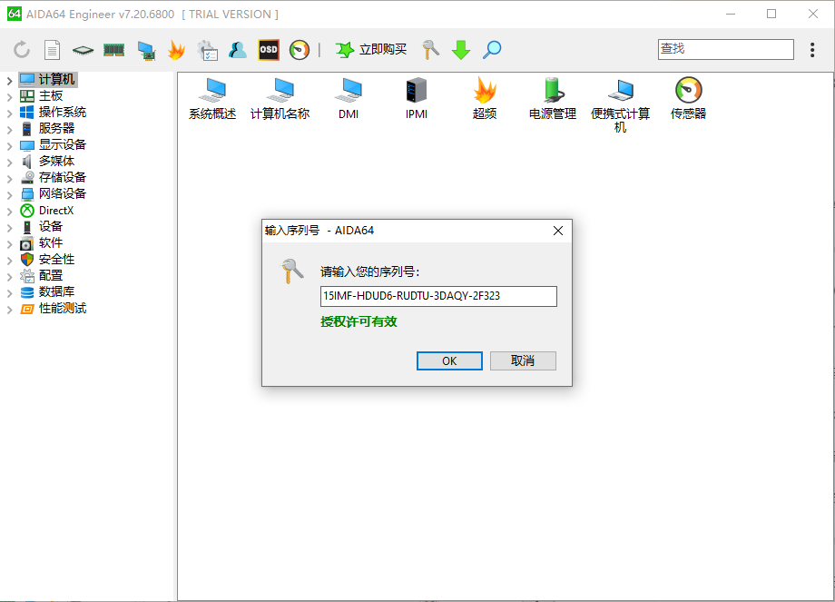Click the 立即购买 buy now button
This screenshot has height=602, width=835.
click(371, 50)
